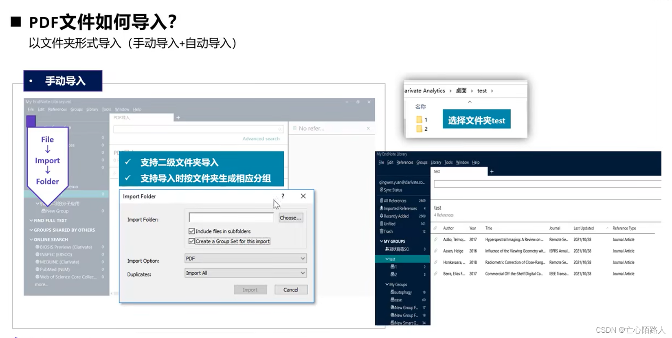Collapse FIND FULL TEXT section
This screenshot has height=338, width=672.
(x=31, y=220)
